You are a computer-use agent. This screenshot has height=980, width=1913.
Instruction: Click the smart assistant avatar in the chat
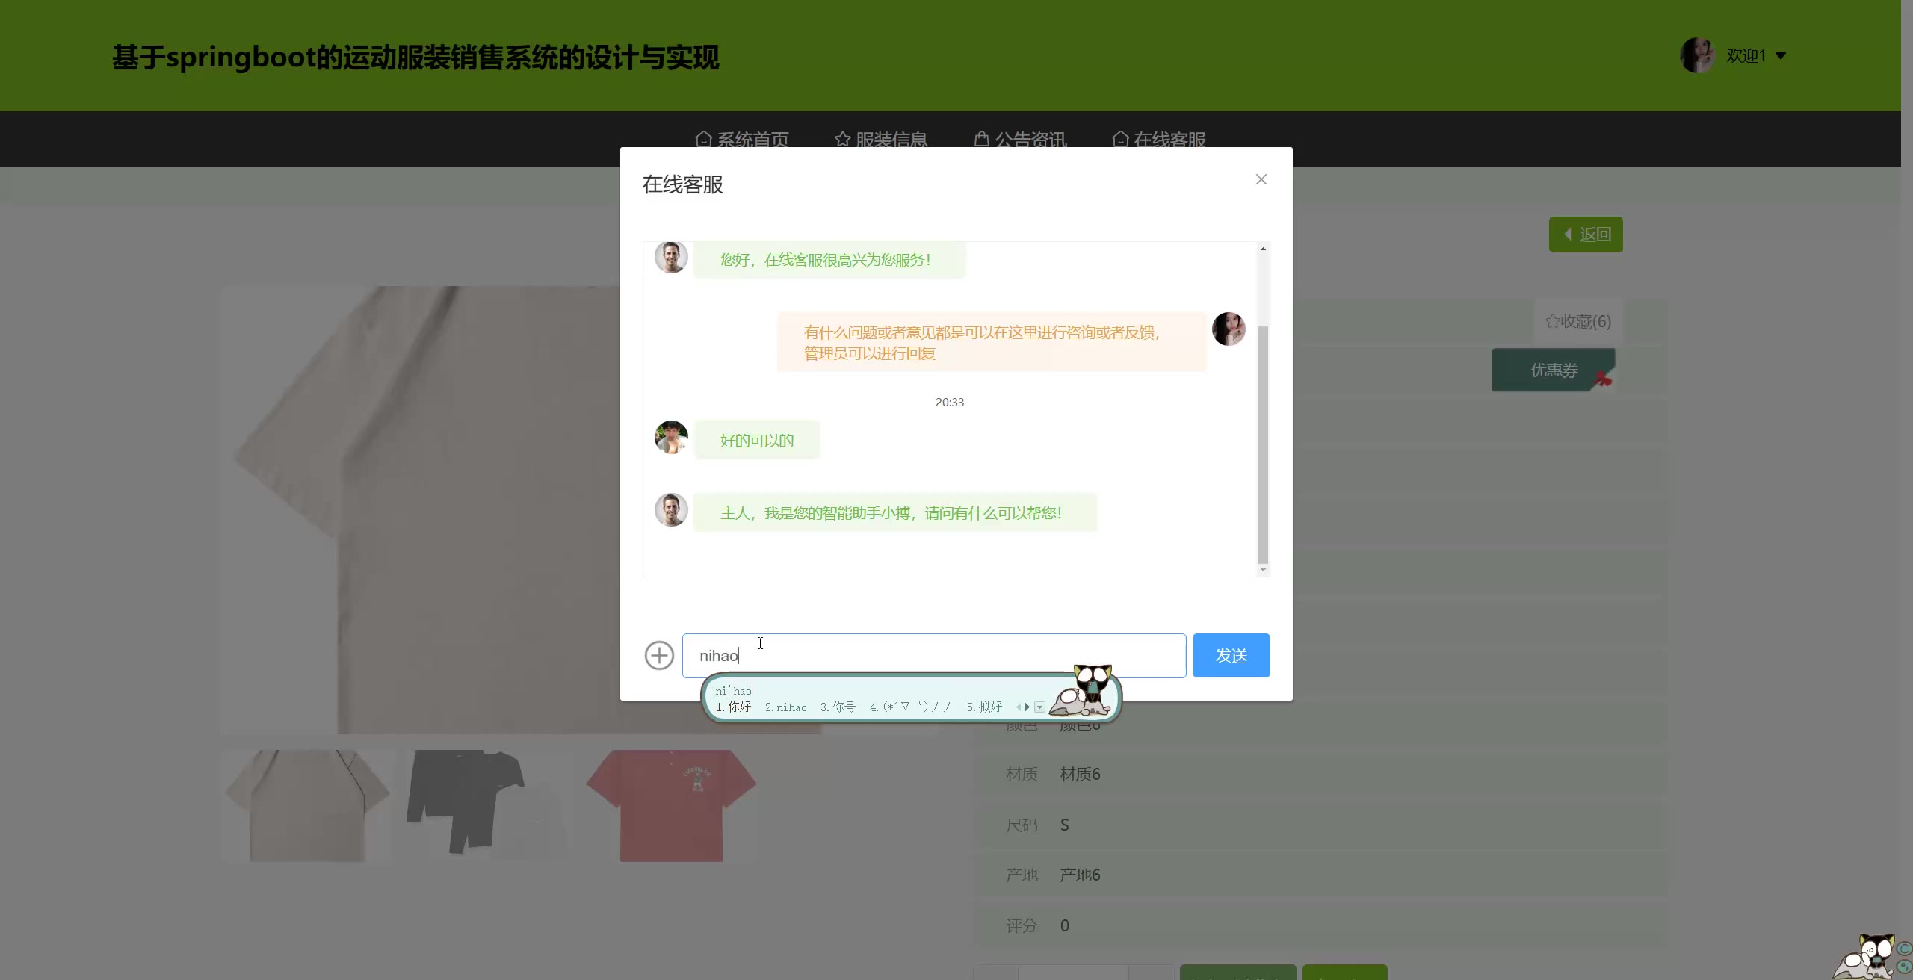coord(671,509)
